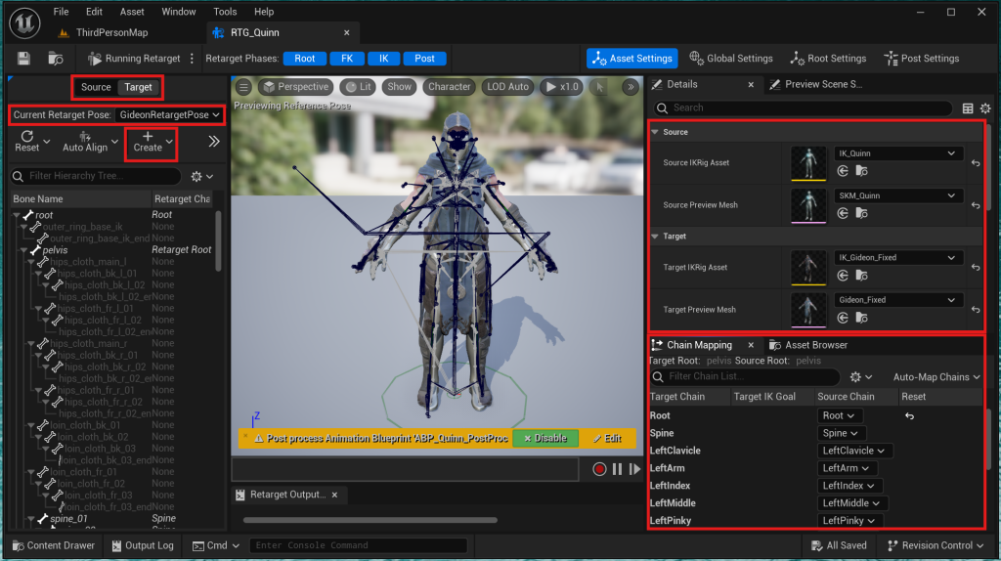Click Reset pose button
Image resolution: width=1001 pixels, height=561 pixels.
[26, 142]
